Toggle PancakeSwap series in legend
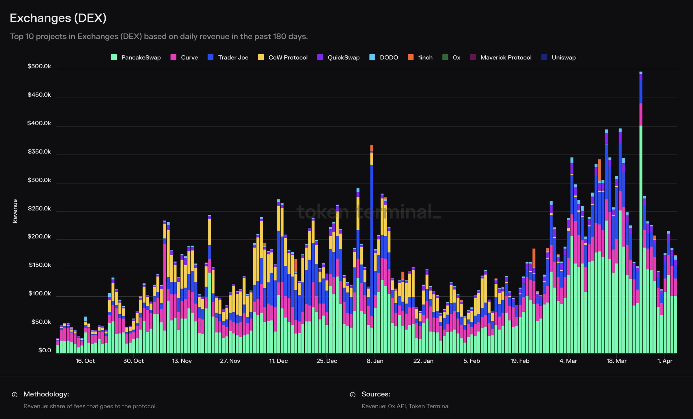 coord(141,57)
